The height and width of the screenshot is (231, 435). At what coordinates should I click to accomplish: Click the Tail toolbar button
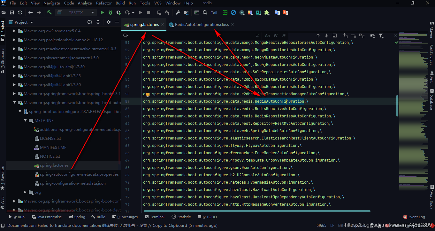(x=214, y=12)
